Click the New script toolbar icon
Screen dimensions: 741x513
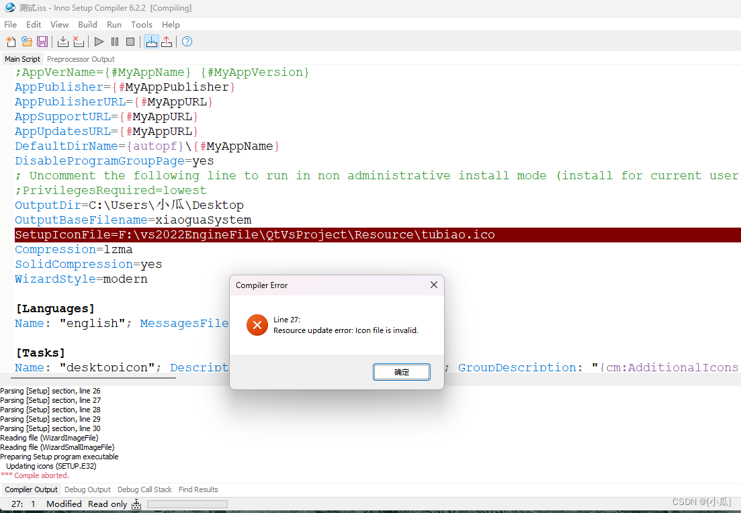pos(11,42)
